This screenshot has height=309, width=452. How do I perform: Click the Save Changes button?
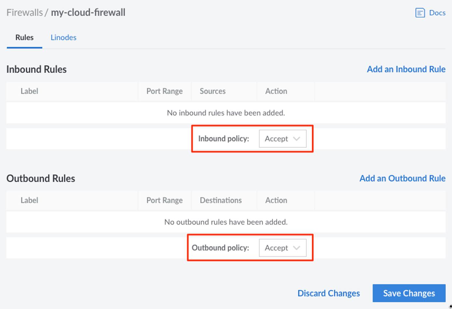409,293
